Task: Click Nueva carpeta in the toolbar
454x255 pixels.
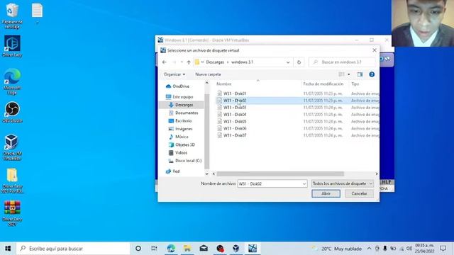Action: pyautogui.click(x=208, y=74)
